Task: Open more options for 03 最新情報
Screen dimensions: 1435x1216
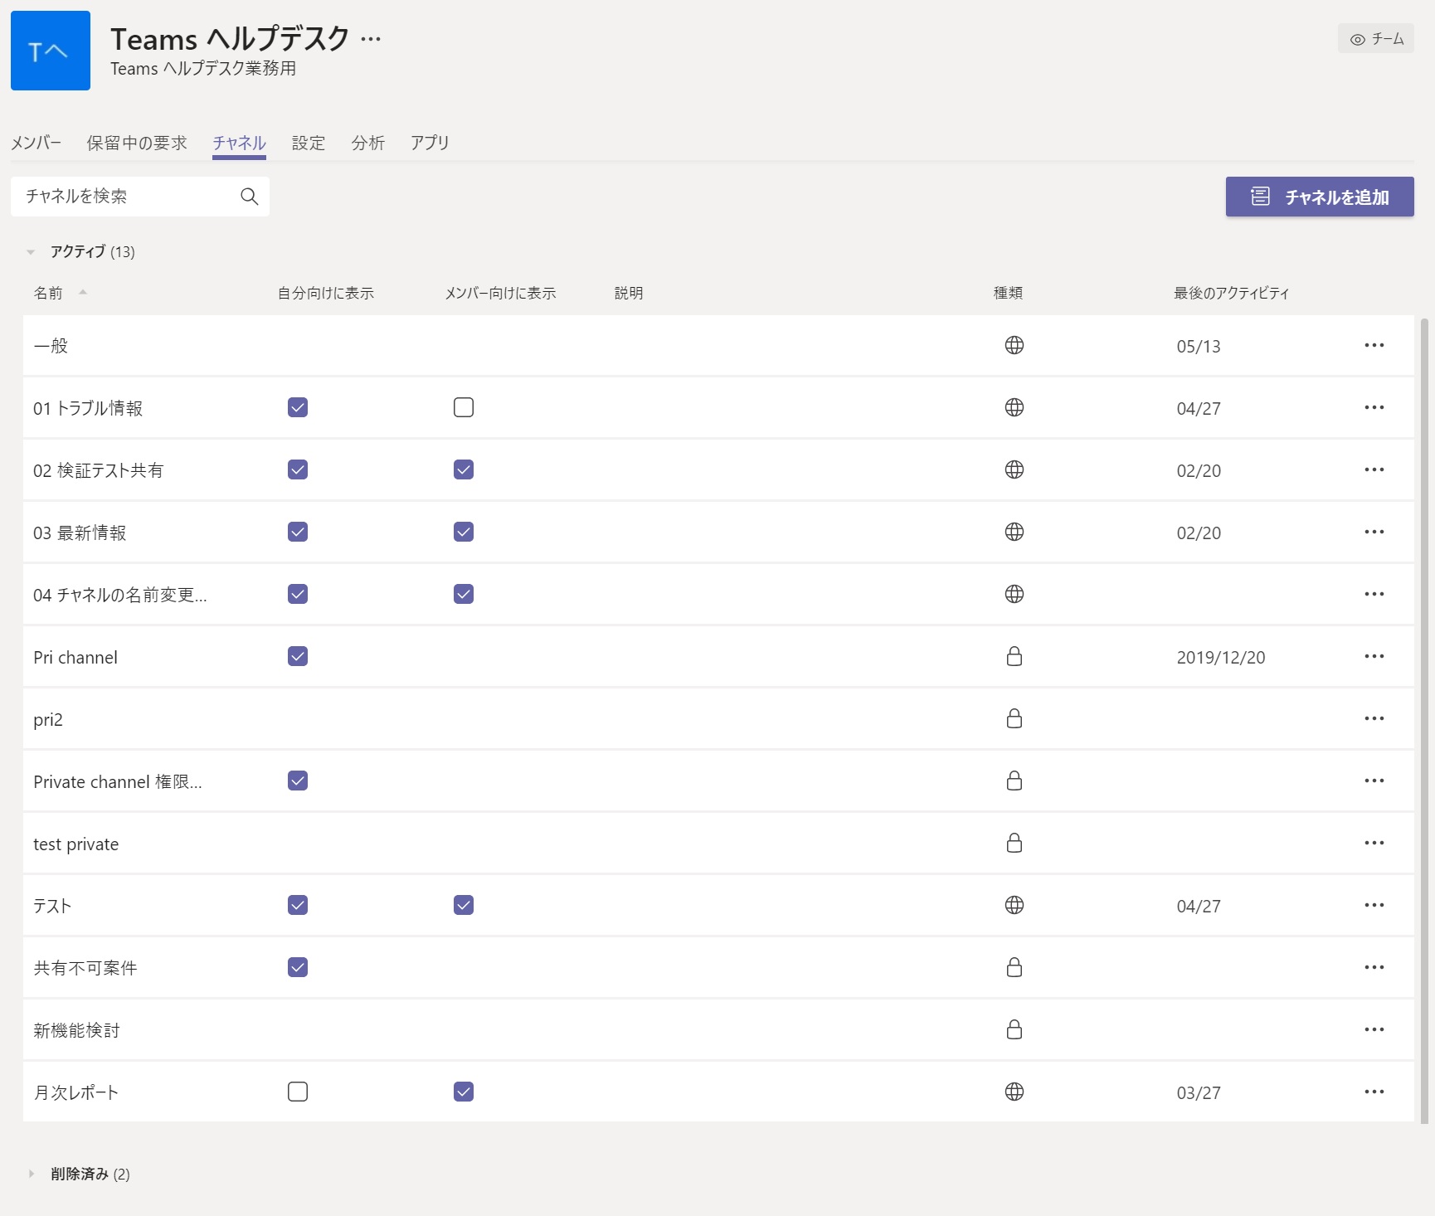Action: (x=1374, y=532)
